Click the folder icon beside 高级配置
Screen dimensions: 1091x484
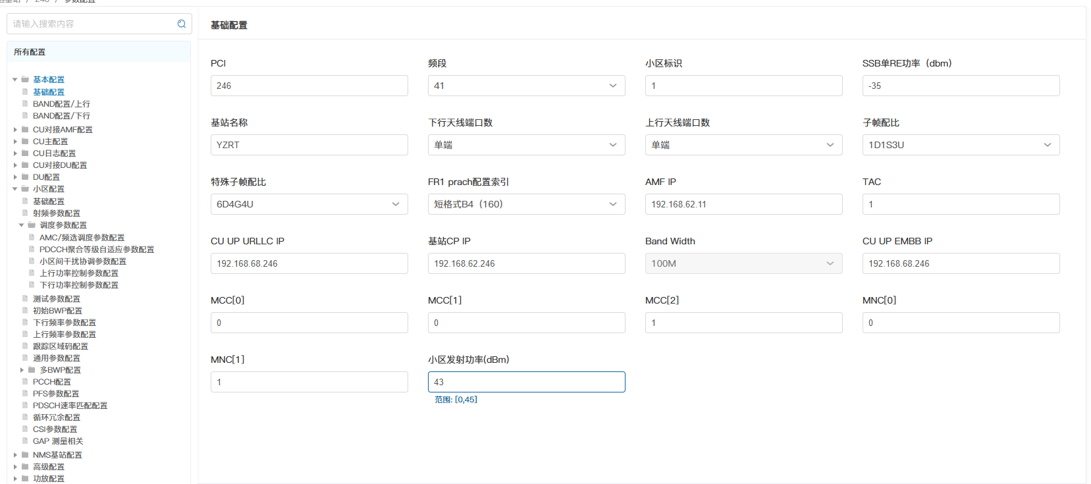click(x=25, y=467)
